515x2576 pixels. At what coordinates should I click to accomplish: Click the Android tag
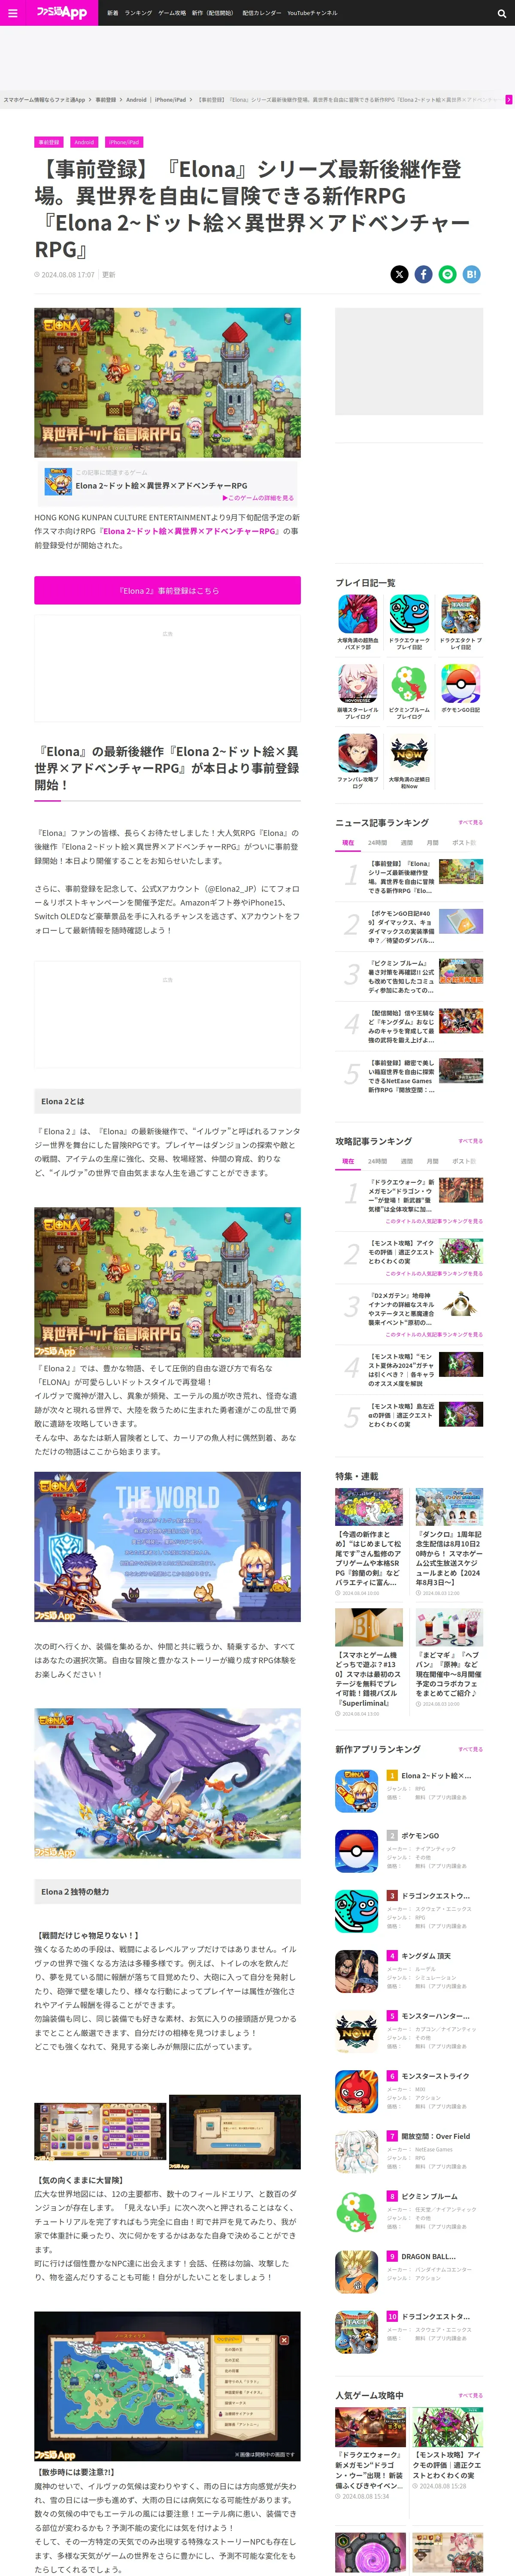point(84,142)
